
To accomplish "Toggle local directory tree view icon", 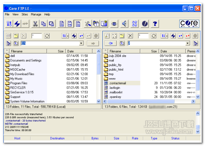I will pyautogui.click(x=8, y=43).
